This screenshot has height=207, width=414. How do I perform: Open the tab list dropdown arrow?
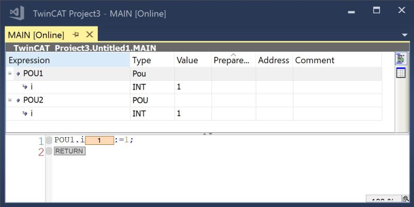coord(405,35)
